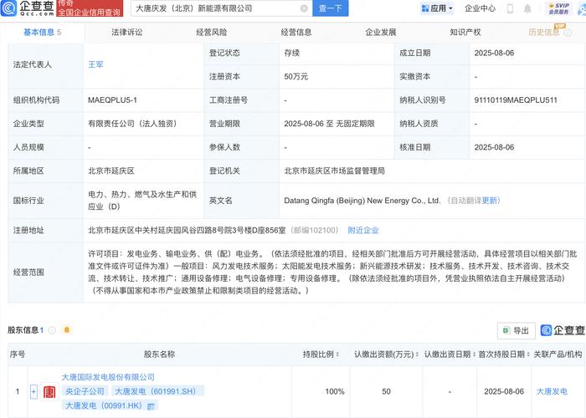Click 营业期限 value 2025-08-06 至 无固定期限
The height and width of the screenshot is (418, 586).
click(329, 124)
